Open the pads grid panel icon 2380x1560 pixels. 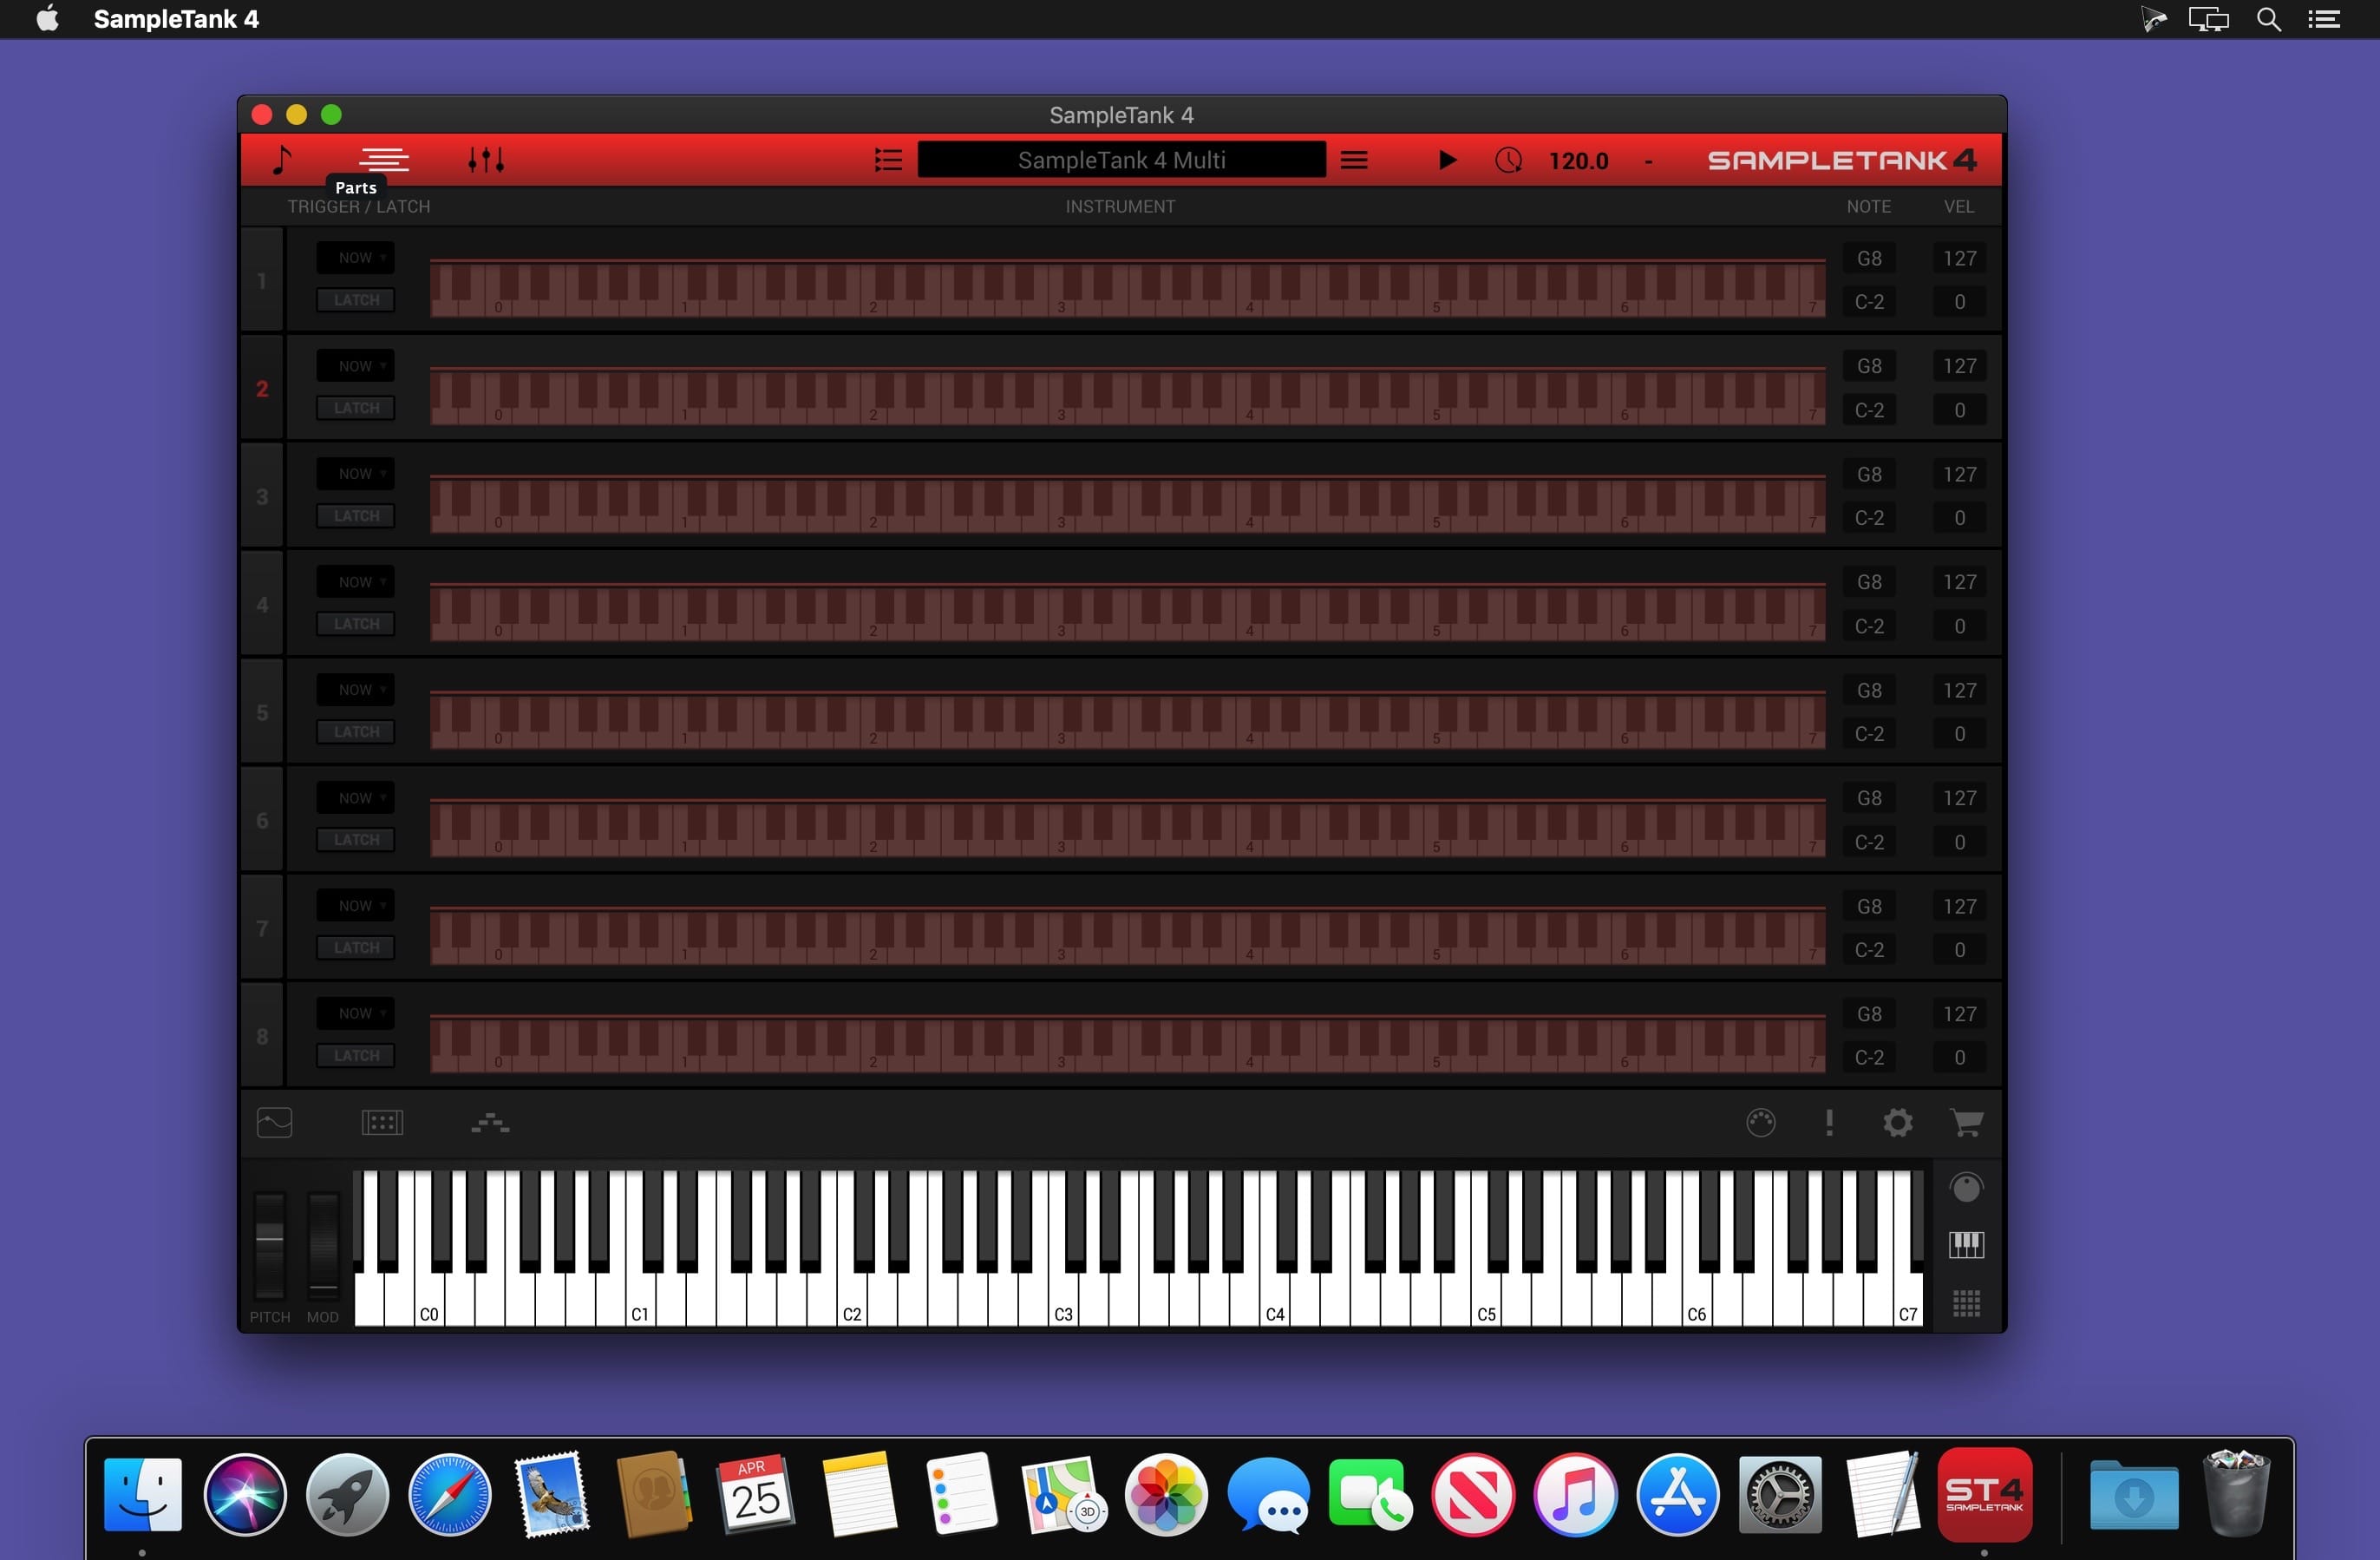[382, 1123]
